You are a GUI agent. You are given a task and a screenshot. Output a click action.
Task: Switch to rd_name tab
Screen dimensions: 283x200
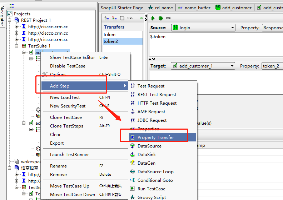click(x=161, y=8)
